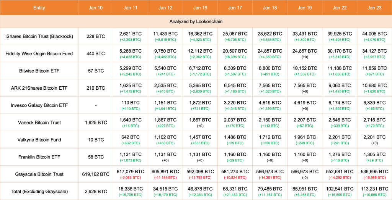Click the Jan 16 column header
This screenshot has width=392, height=200.
pyautogui.click(x=200, y=8)
